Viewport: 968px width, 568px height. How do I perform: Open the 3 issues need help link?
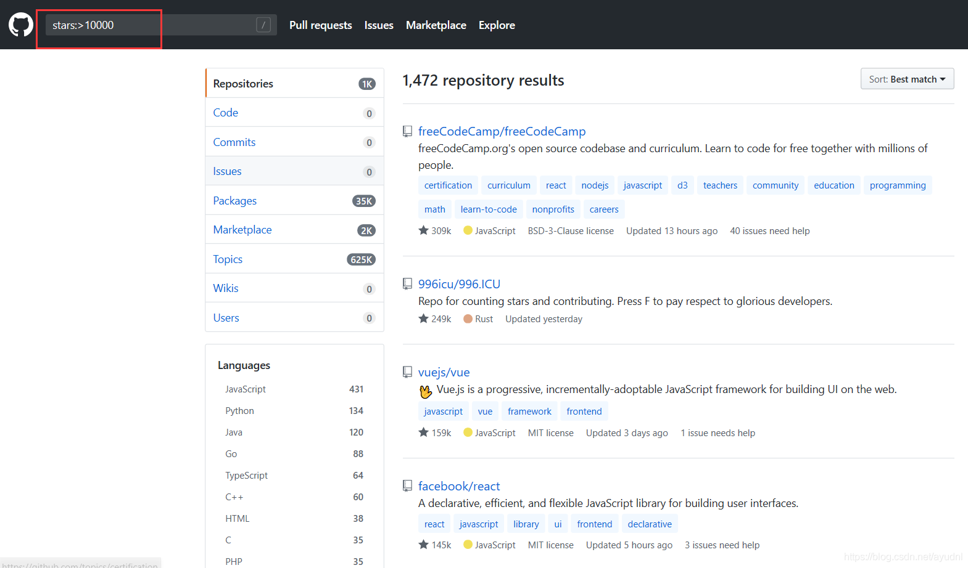722,545
